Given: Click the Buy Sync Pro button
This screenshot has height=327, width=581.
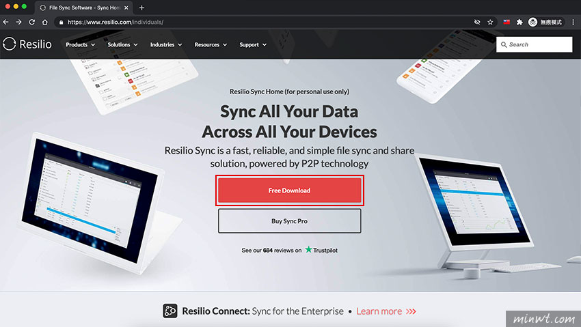Looking at the screenshot, I should tap(289, 221).
